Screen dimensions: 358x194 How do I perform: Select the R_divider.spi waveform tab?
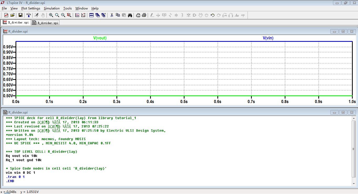(16, 23)
